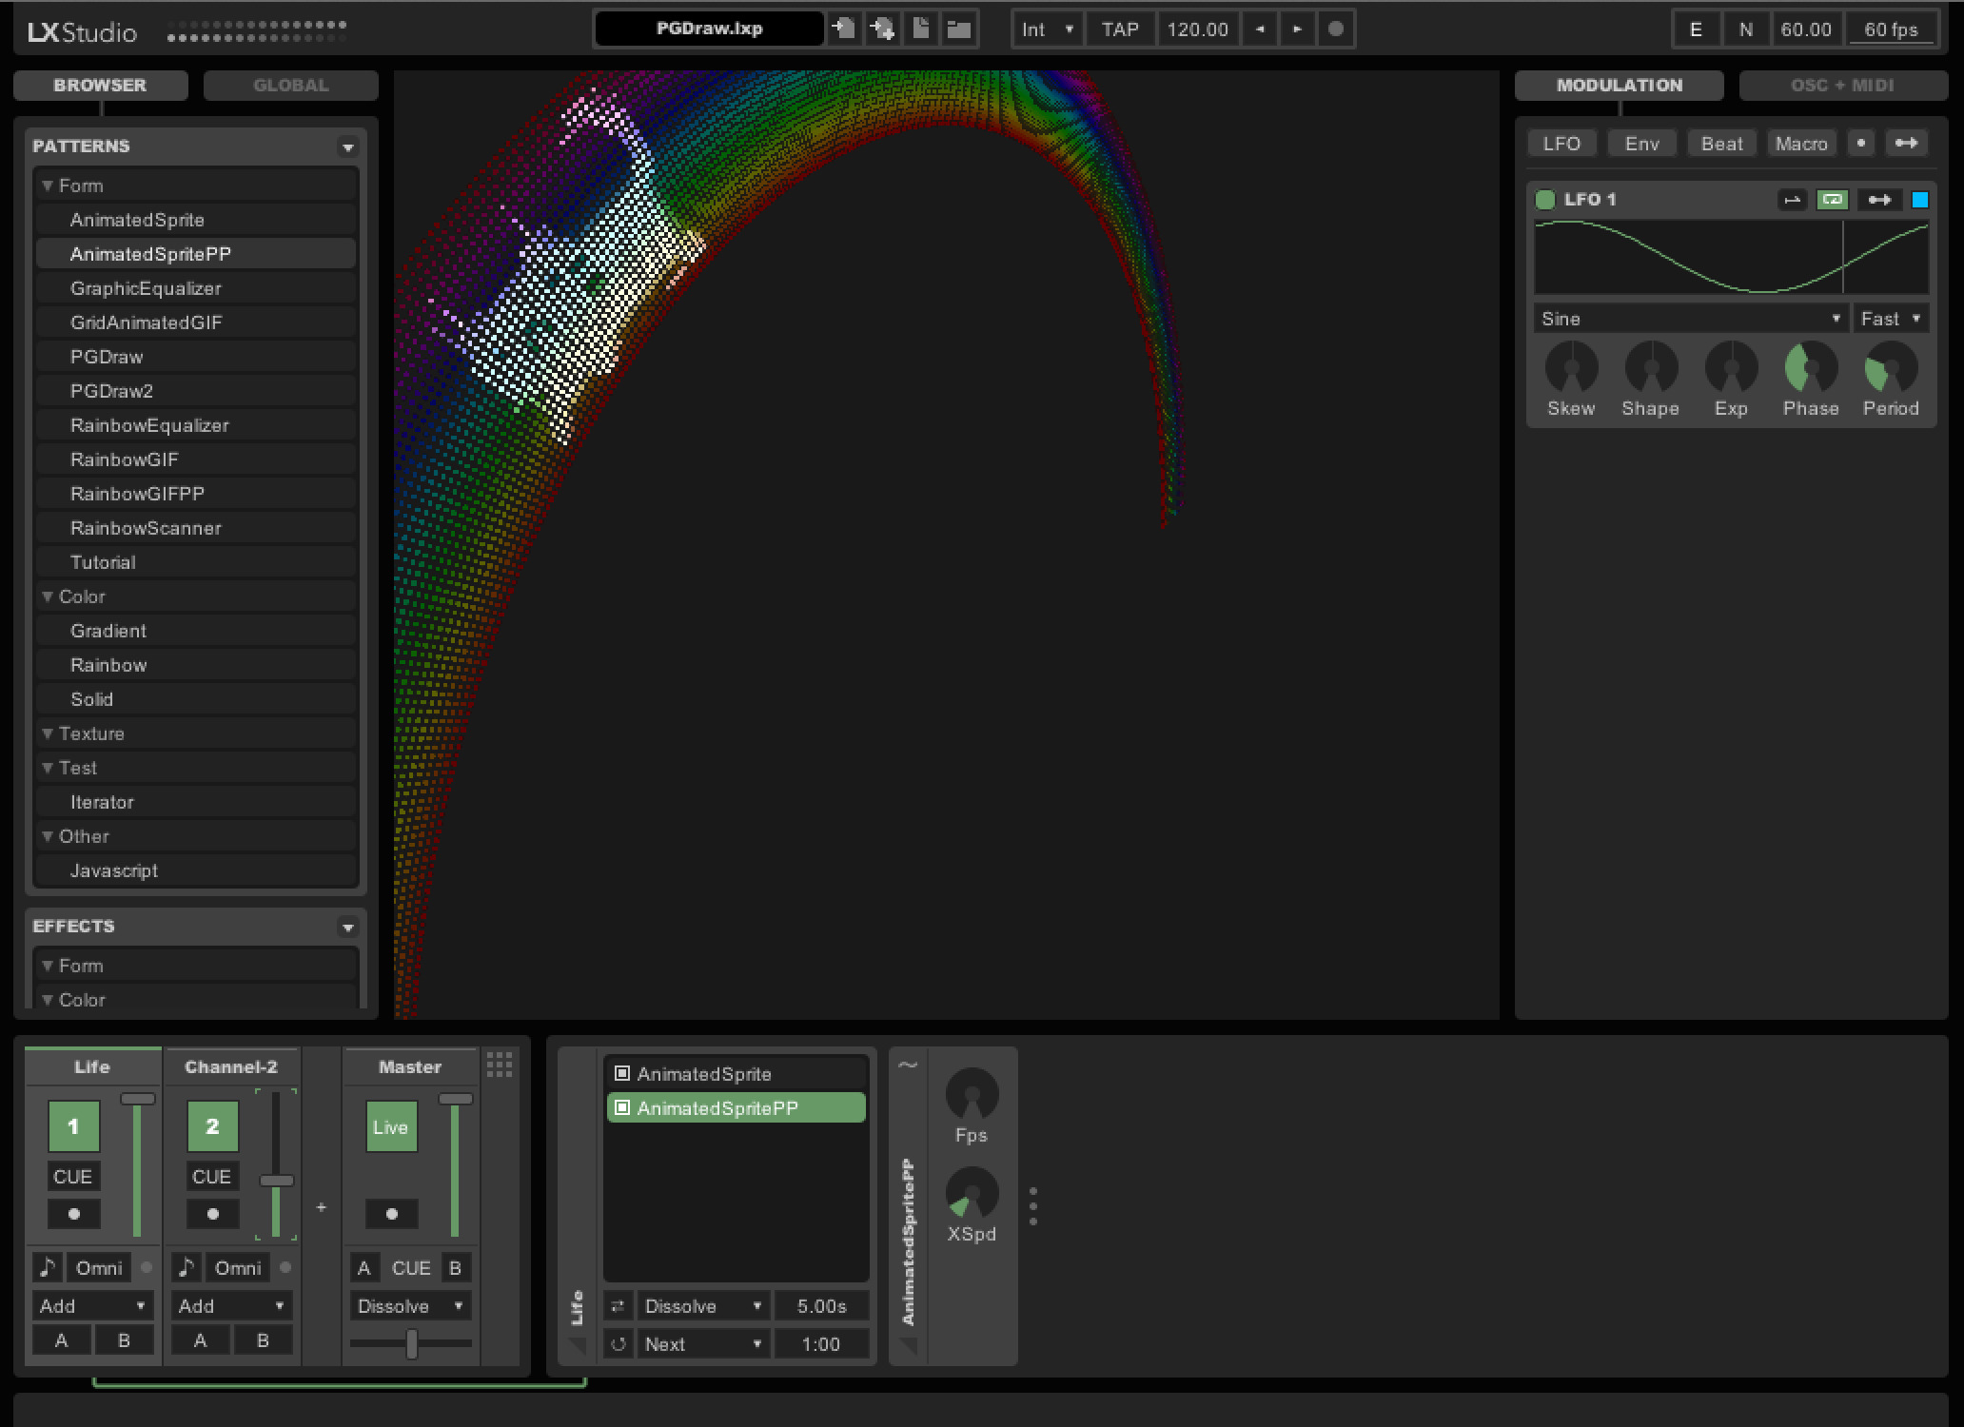Click the record circle in the transport bar
The height and width of the screenshot is (1427, 1964).
click(1336, 29)
